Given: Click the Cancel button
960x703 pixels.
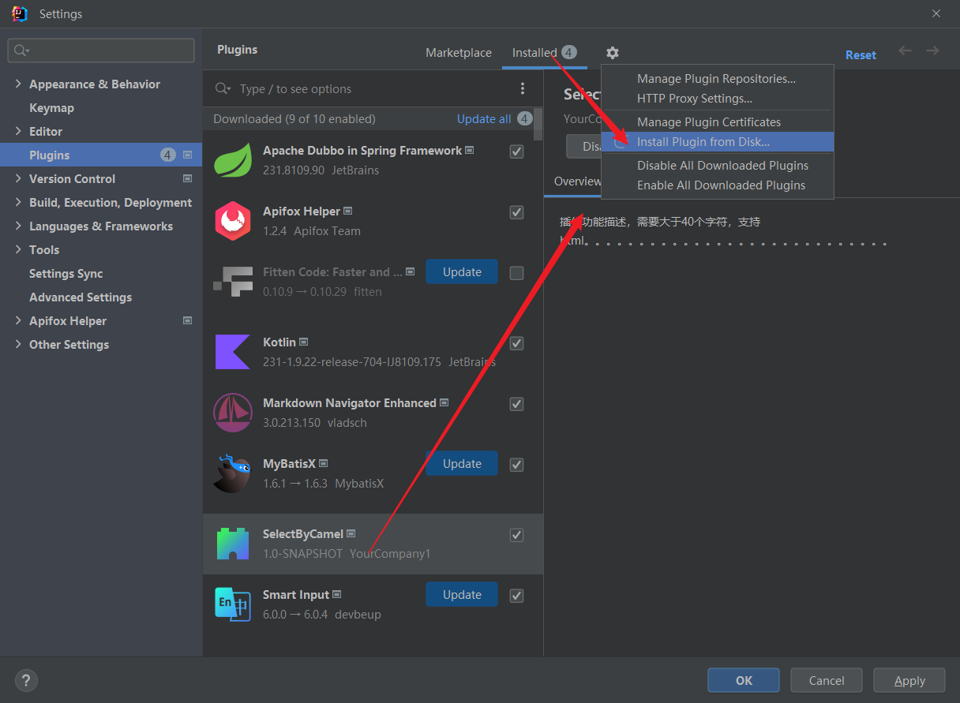Looking at the screenshot, I should click(x=827, y=680).
